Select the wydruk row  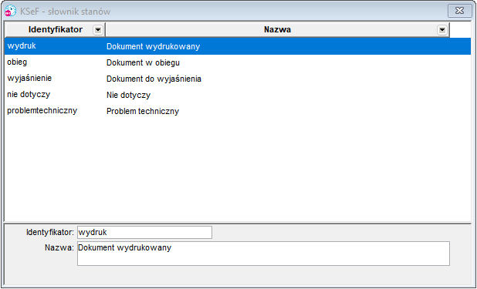238,46
